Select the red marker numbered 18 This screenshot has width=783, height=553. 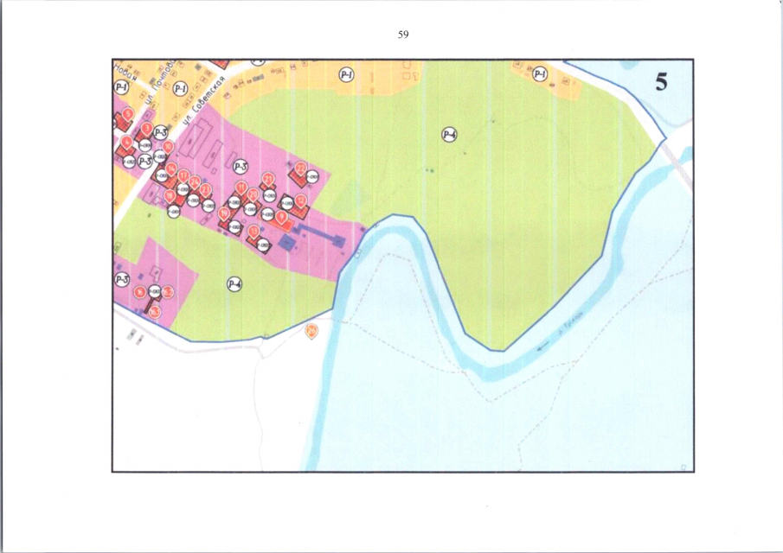pos(170,195)
